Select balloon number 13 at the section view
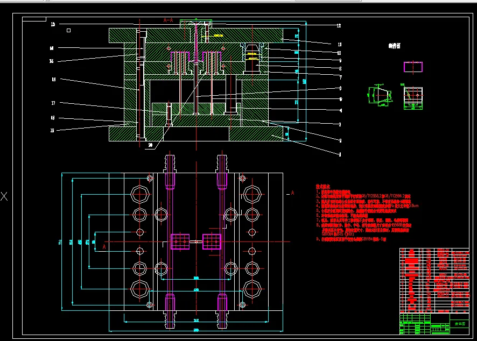Image resolution: width=477 pixels, height=341 pixels. [53, 24]
